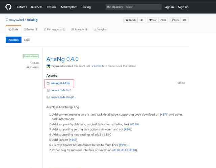Switch to the Code tab
The height and width of the screenshot is (168, 216).
pos(13,29)
